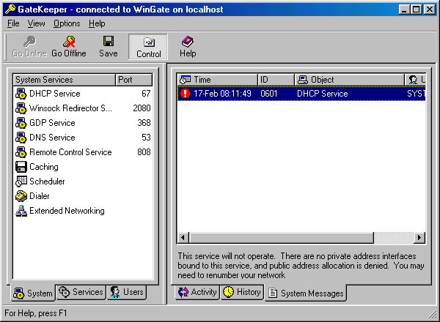Open the Help book icon in toolbar

[188, 42]
